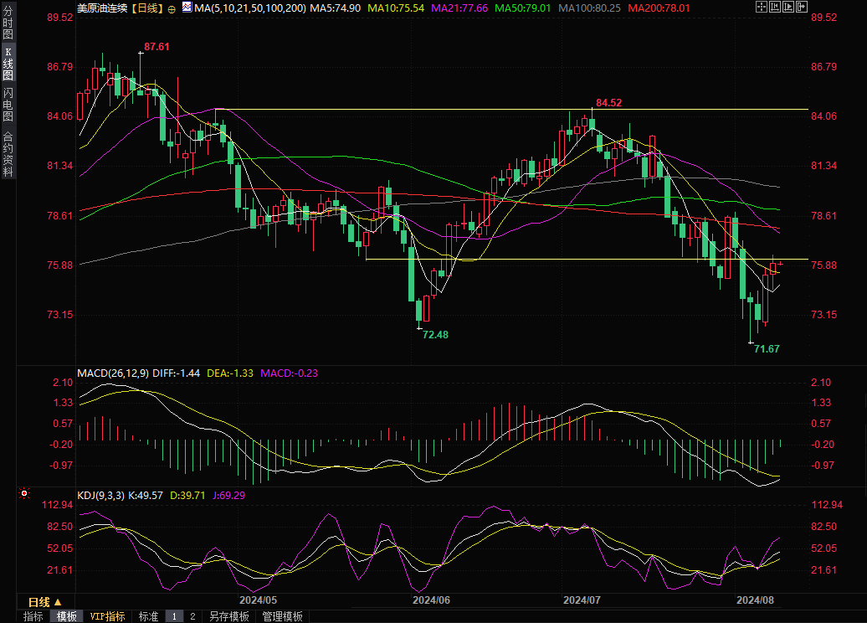The image size is (867, 623).
Task: Open the 合约资料 sidebar tab
Action: pos(8,153)
